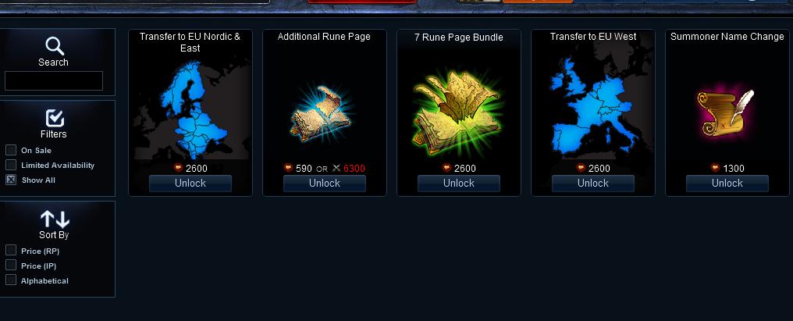
Task: Click the Search magnifying glass icon
Action: pyautogui.click(x=55, y=46)
